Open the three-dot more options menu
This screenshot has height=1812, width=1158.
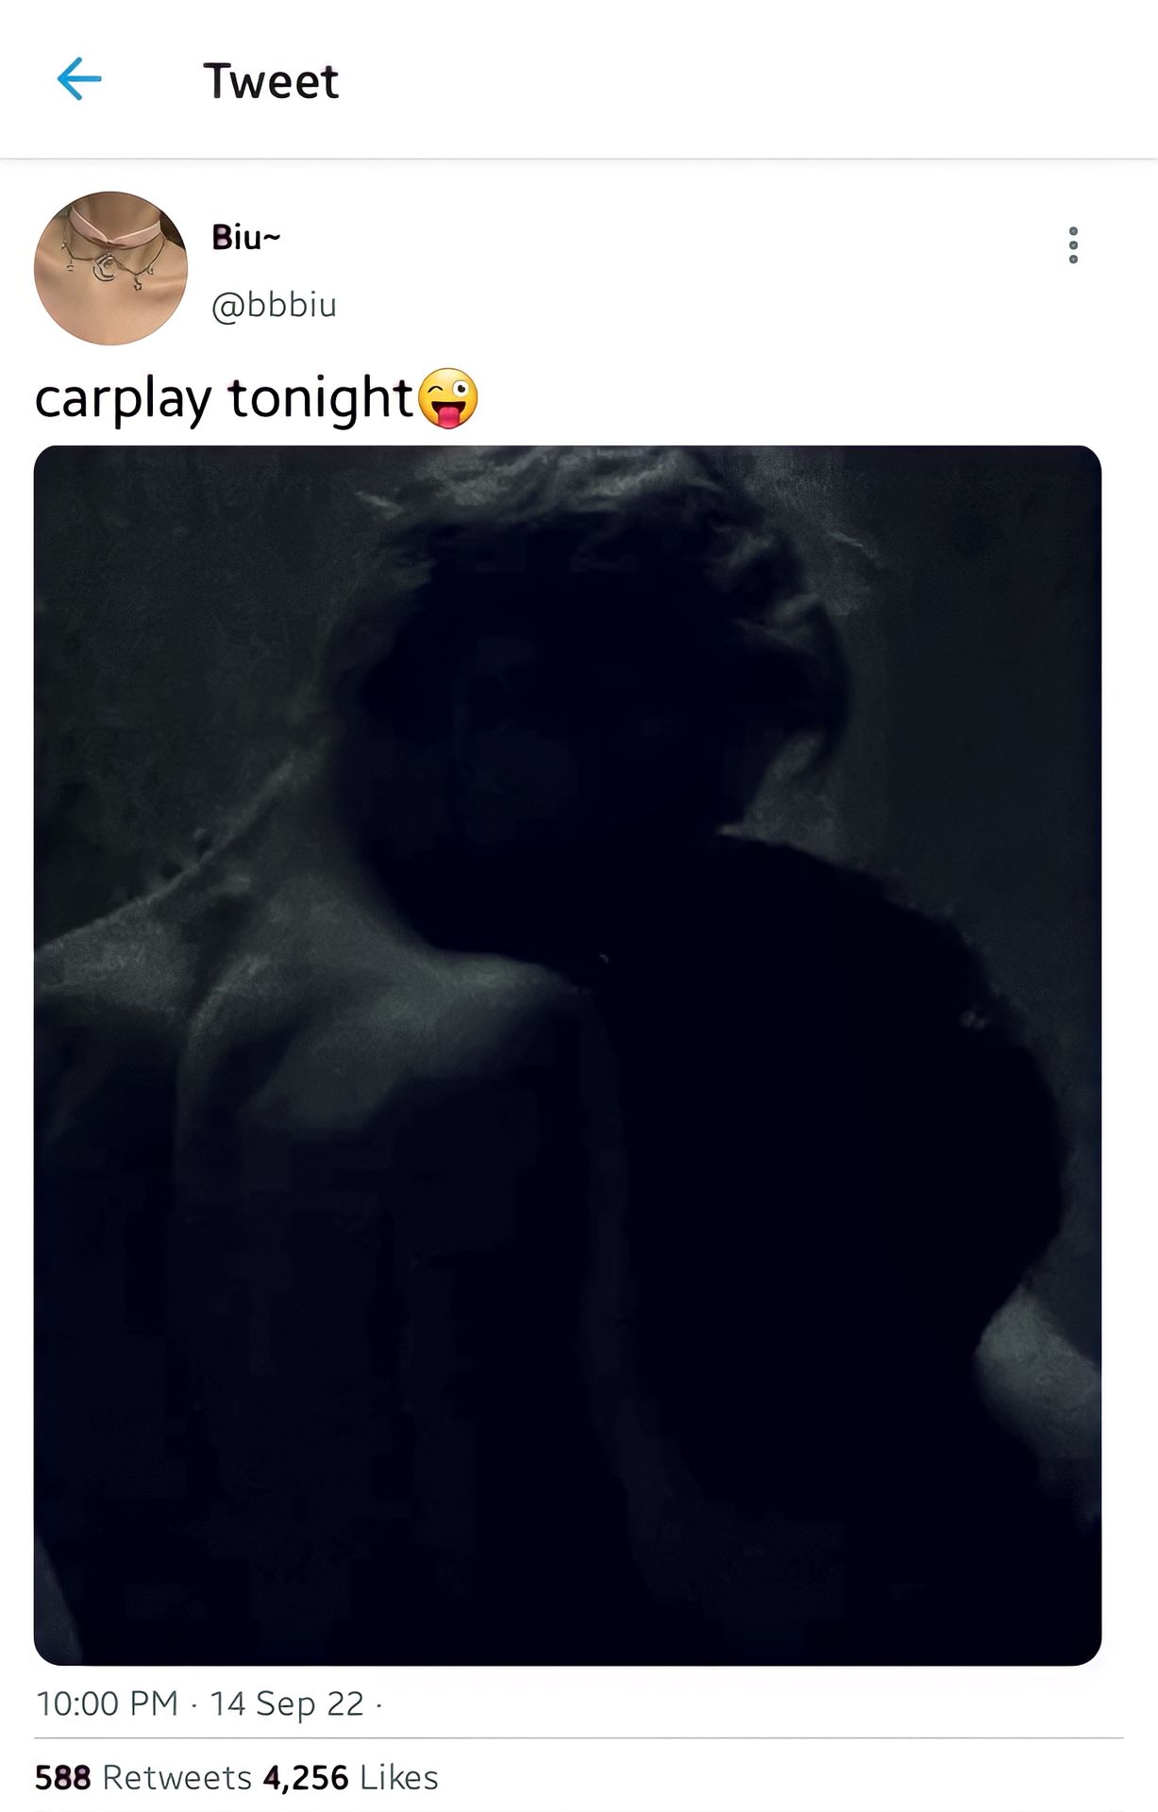pos(1073,245)
